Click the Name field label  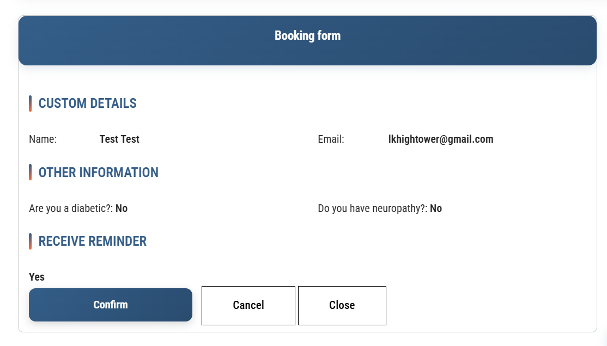pos(43,139)
